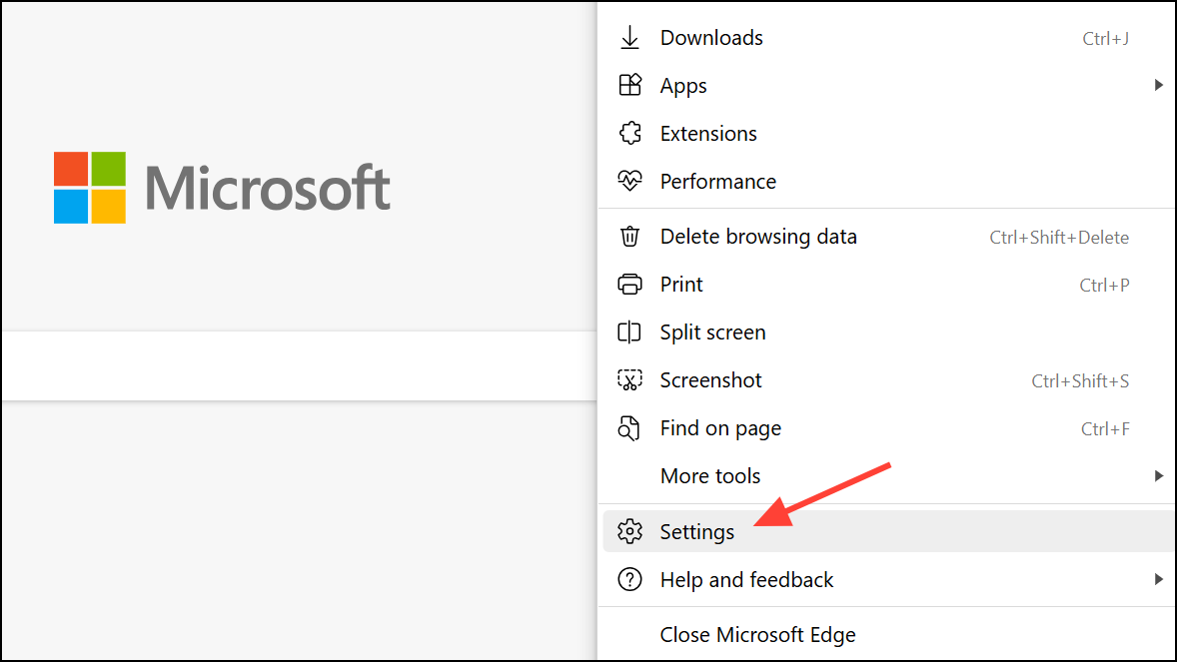Click the Help and feedback question icon
Screen dimensions: 1177x662
coord(630,579)
